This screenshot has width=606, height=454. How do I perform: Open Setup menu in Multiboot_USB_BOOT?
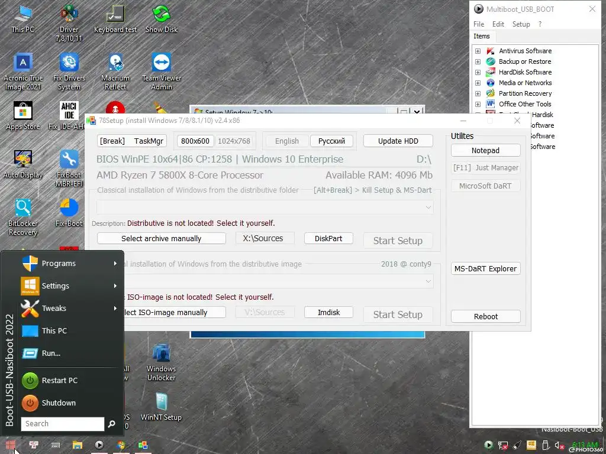tap(521, 24)
